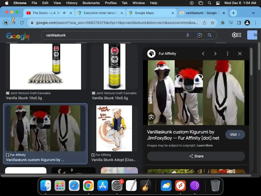Open Chrome three-dot menu
This screenshot has width=261, height=196.
point(255,23)
